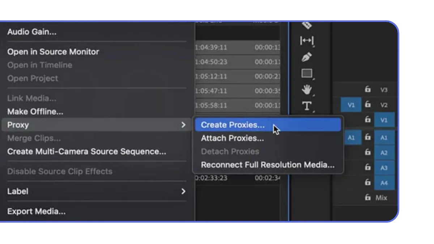The width and height of the screenshot is (434, 244).
Task: Expand the Proxy submenu arrow
Action: coord(183,125)
